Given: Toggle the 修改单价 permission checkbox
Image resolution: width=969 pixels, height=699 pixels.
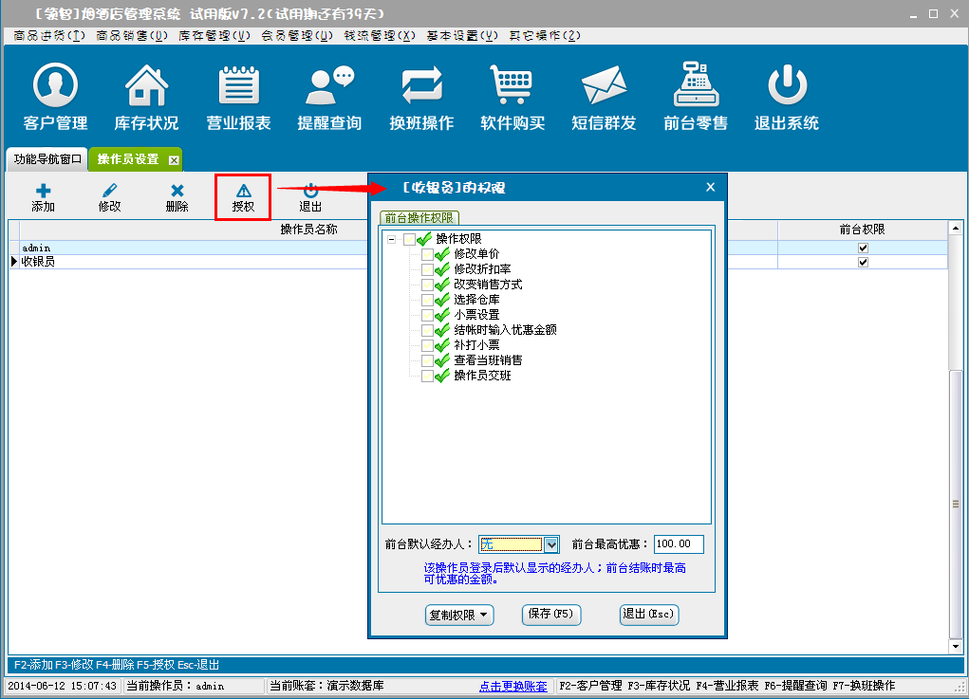Looking at the screenshot, I should coord(427,254).
